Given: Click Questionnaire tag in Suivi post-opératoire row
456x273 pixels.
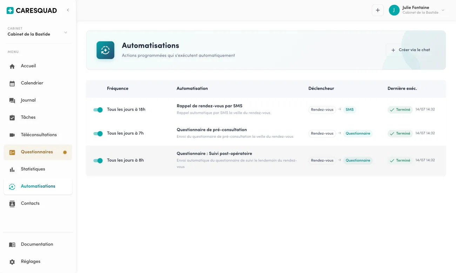Looking at the screenshot, I should (358, 161).
